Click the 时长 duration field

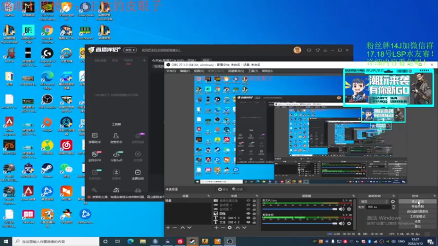click(379, 207)
